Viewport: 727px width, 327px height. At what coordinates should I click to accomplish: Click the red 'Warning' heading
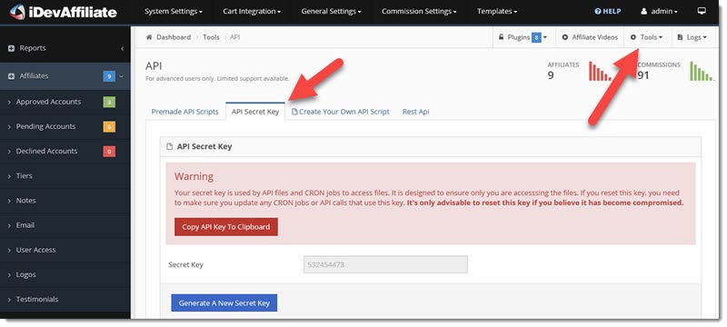[194, 176]
